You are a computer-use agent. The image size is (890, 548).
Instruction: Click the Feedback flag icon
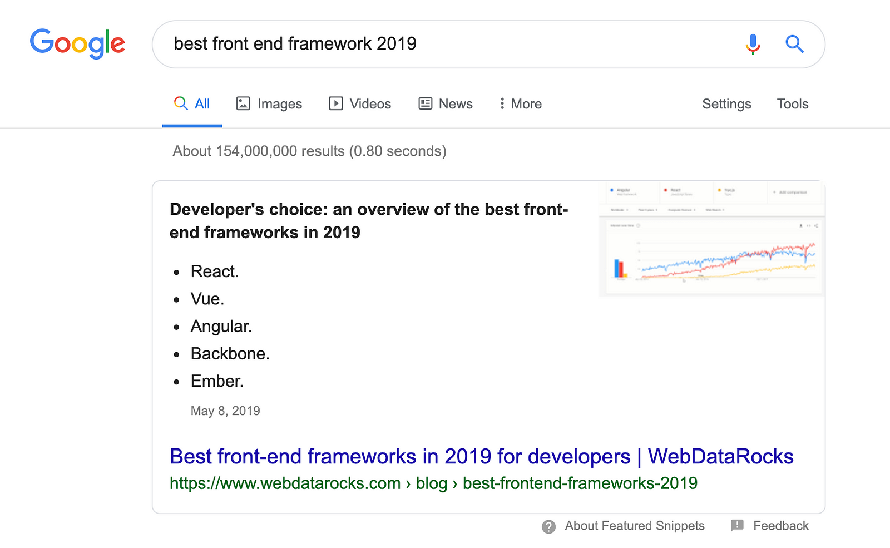point(737,526)
